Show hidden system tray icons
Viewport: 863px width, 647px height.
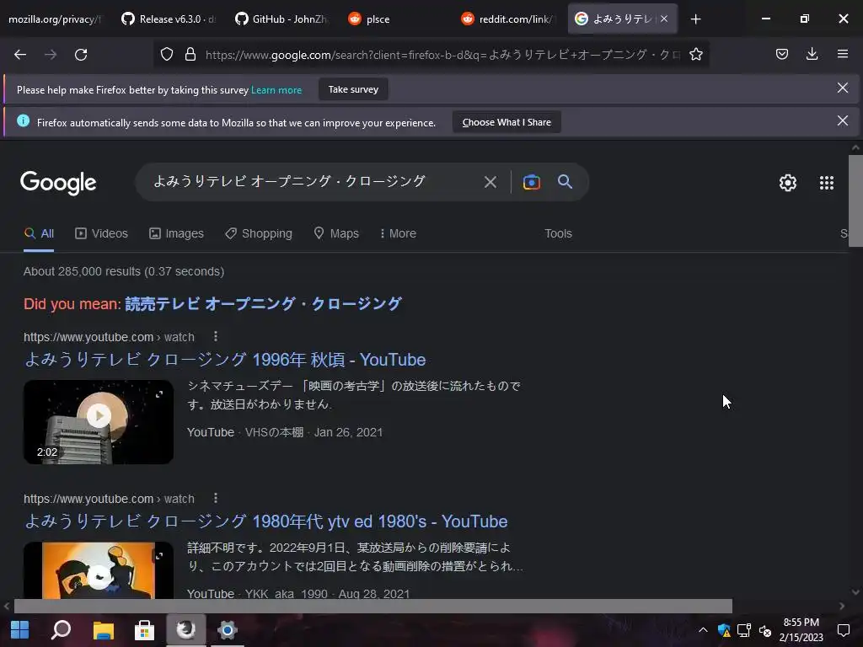(x=703, y=630)
